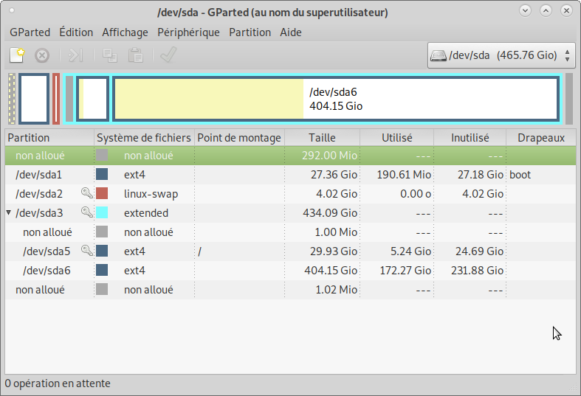Open the Édition menu

tap(76, 32)
